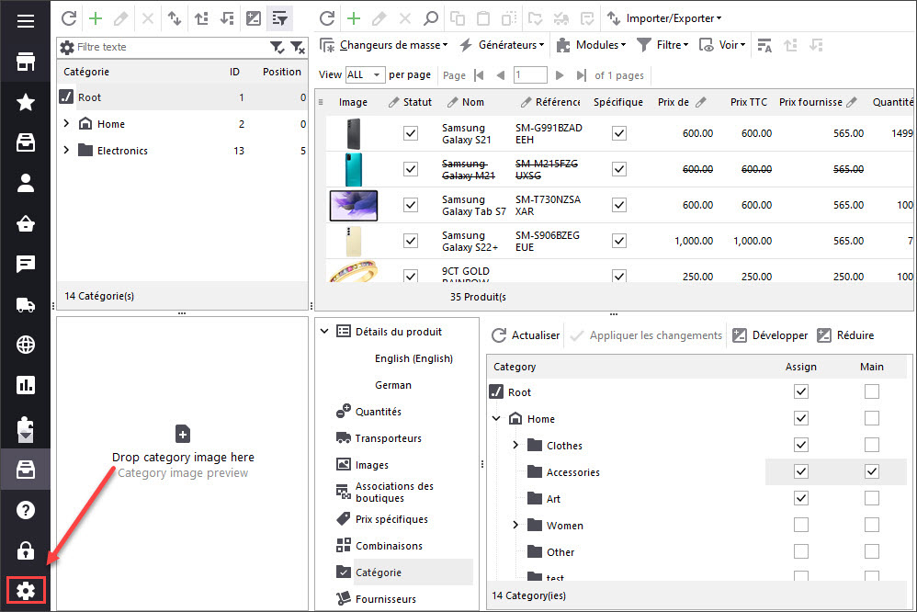Open globe localization icon in sidebar
Screen dimensions: 917x612
[25, 345]
